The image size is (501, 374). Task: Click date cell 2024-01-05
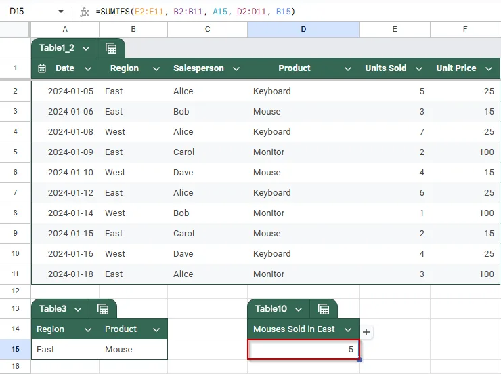click(65, 91)
